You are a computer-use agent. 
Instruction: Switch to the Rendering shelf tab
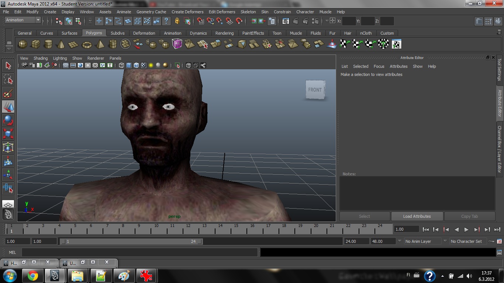click(x=224, y=33)
